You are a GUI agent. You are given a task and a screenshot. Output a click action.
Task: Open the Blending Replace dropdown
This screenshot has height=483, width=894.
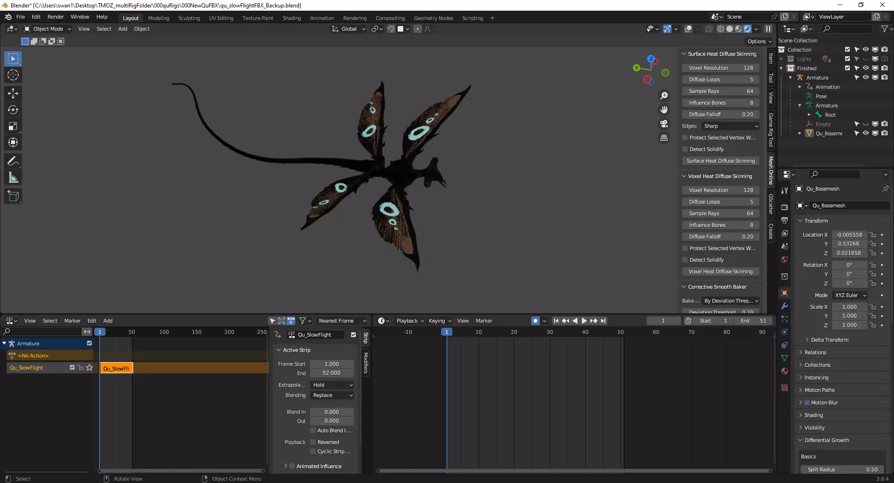click(332, 395)
